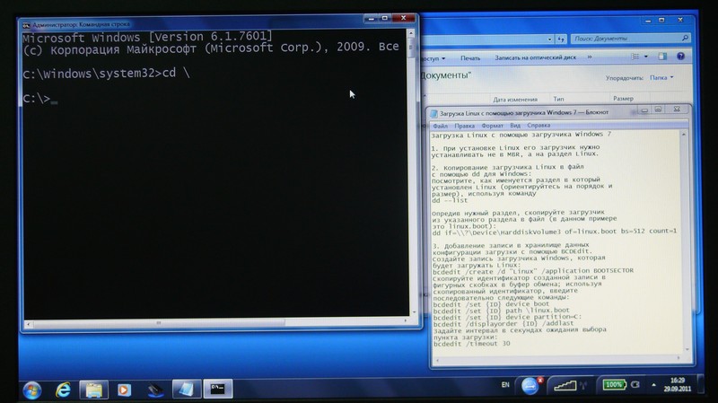Launch Internet Explorer from the taskbar

pos(63,390)
